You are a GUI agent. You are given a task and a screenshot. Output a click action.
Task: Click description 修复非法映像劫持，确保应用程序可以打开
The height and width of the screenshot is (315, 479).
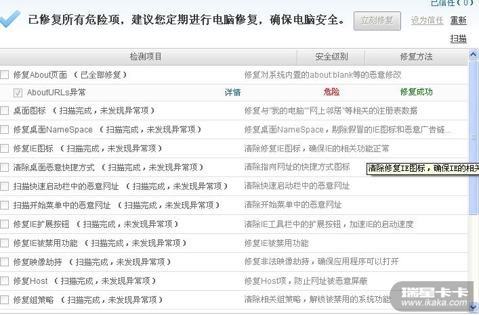321,262
